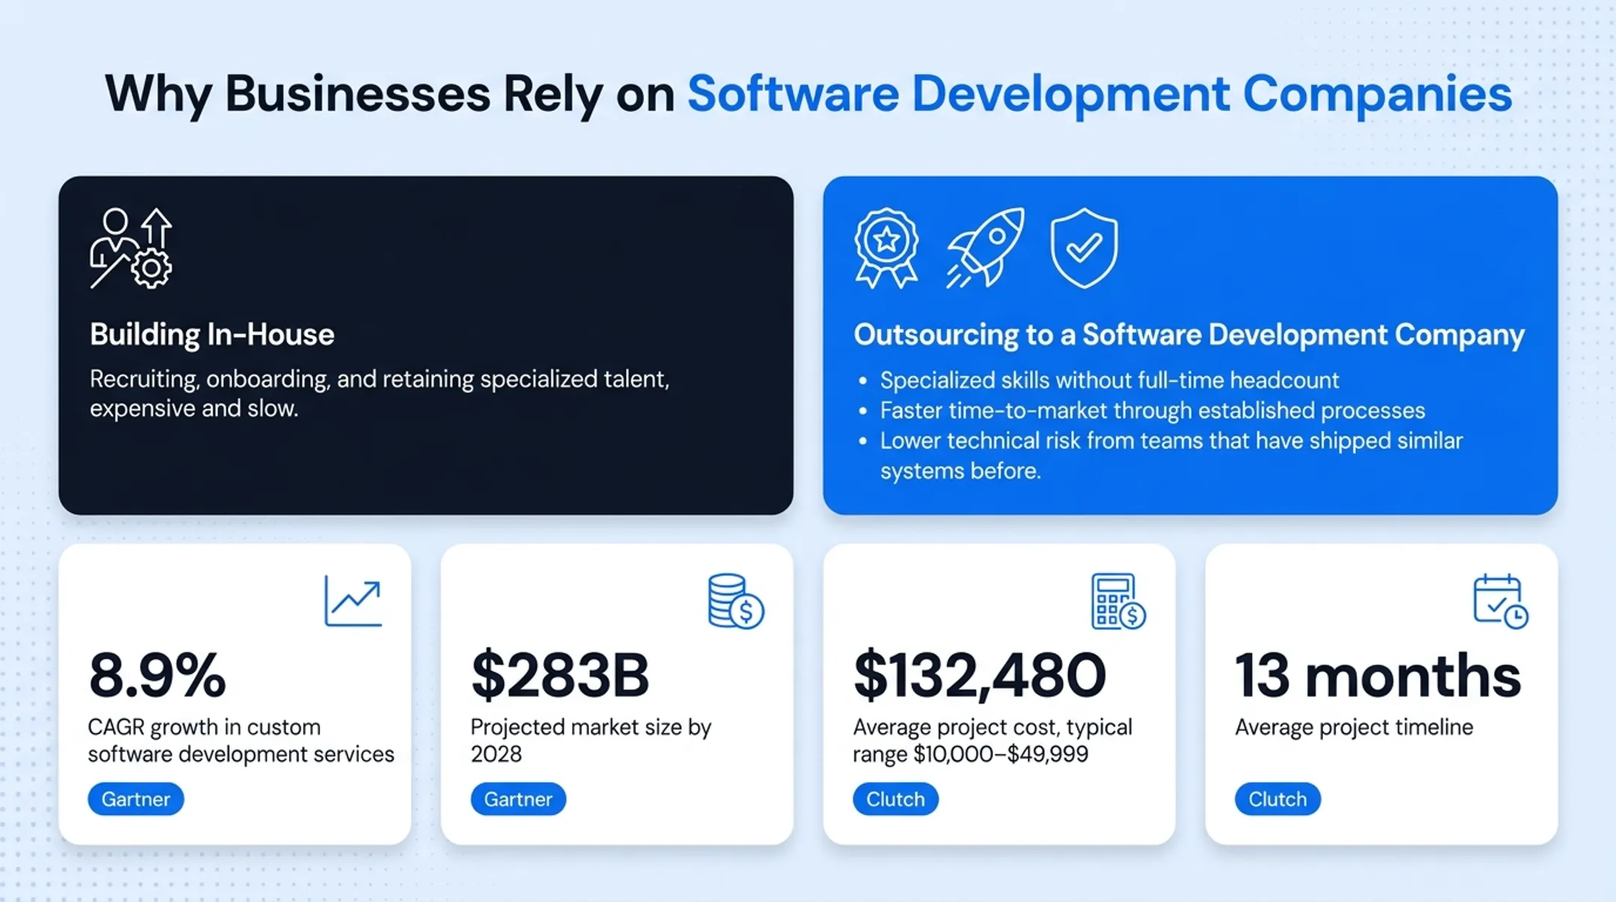The width and height of the screenshot is (1616, 902).
Task: Click the Clutch tag under $132,480 card
Action: pyautogui.click(x=896, y=799)
